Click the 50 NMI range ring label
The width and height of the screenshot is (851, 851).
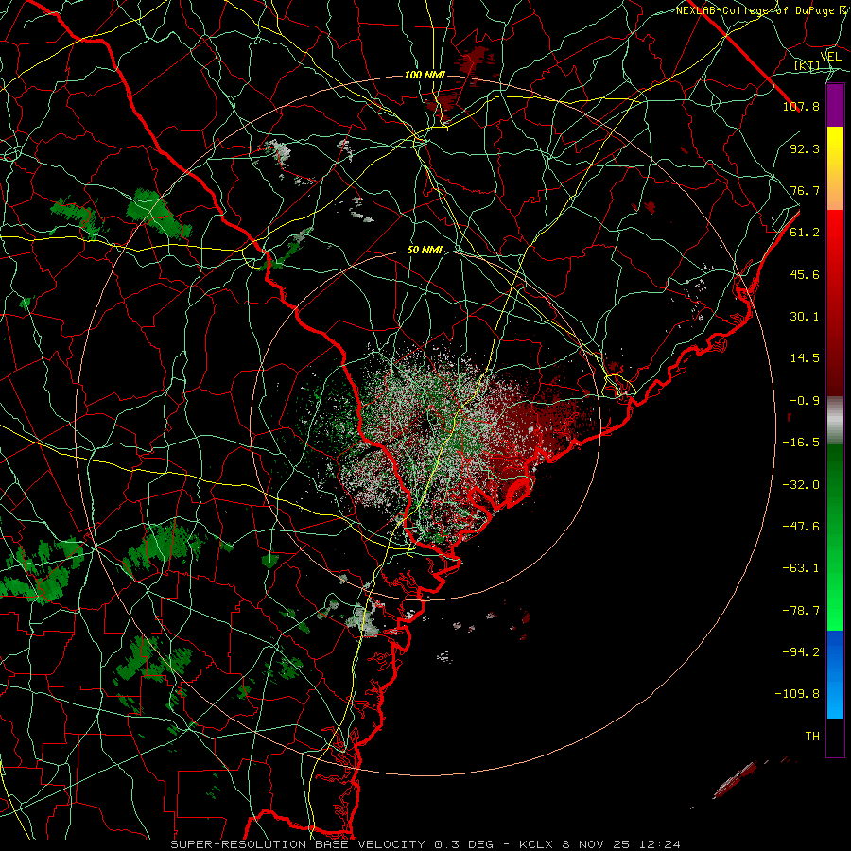pos(425,251)
